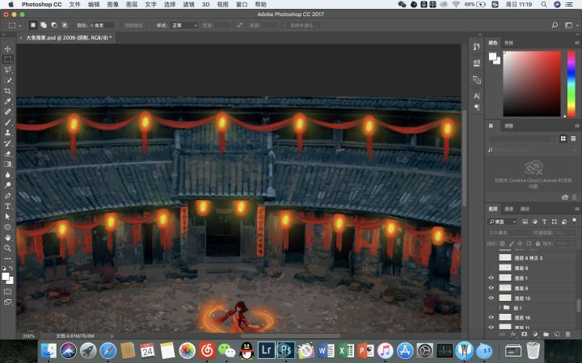This screenshot has height=363, width=582.
Task: Select the Eraser tool
Action: [8, 153]
